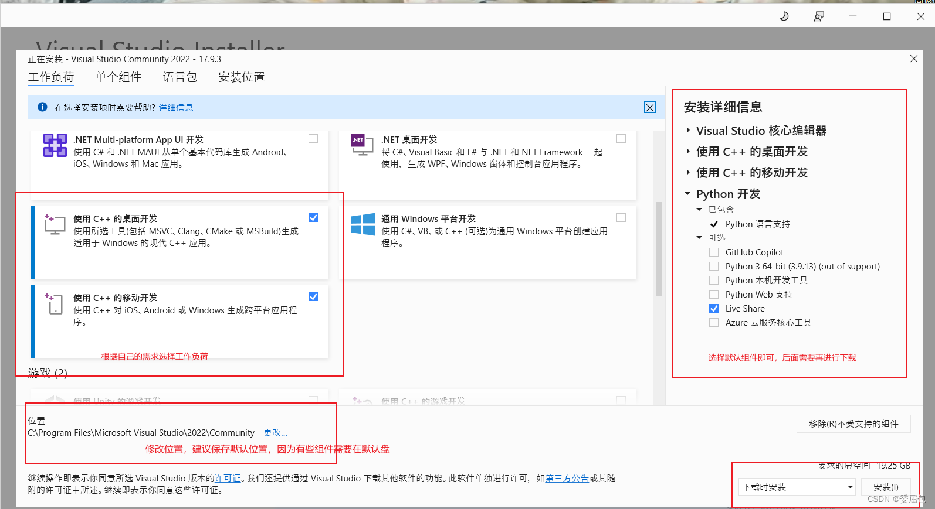Expand 使用 C++ 的桌面开发 details node
The width and height of the screenshot is (935, 509).
coord(688,152)
